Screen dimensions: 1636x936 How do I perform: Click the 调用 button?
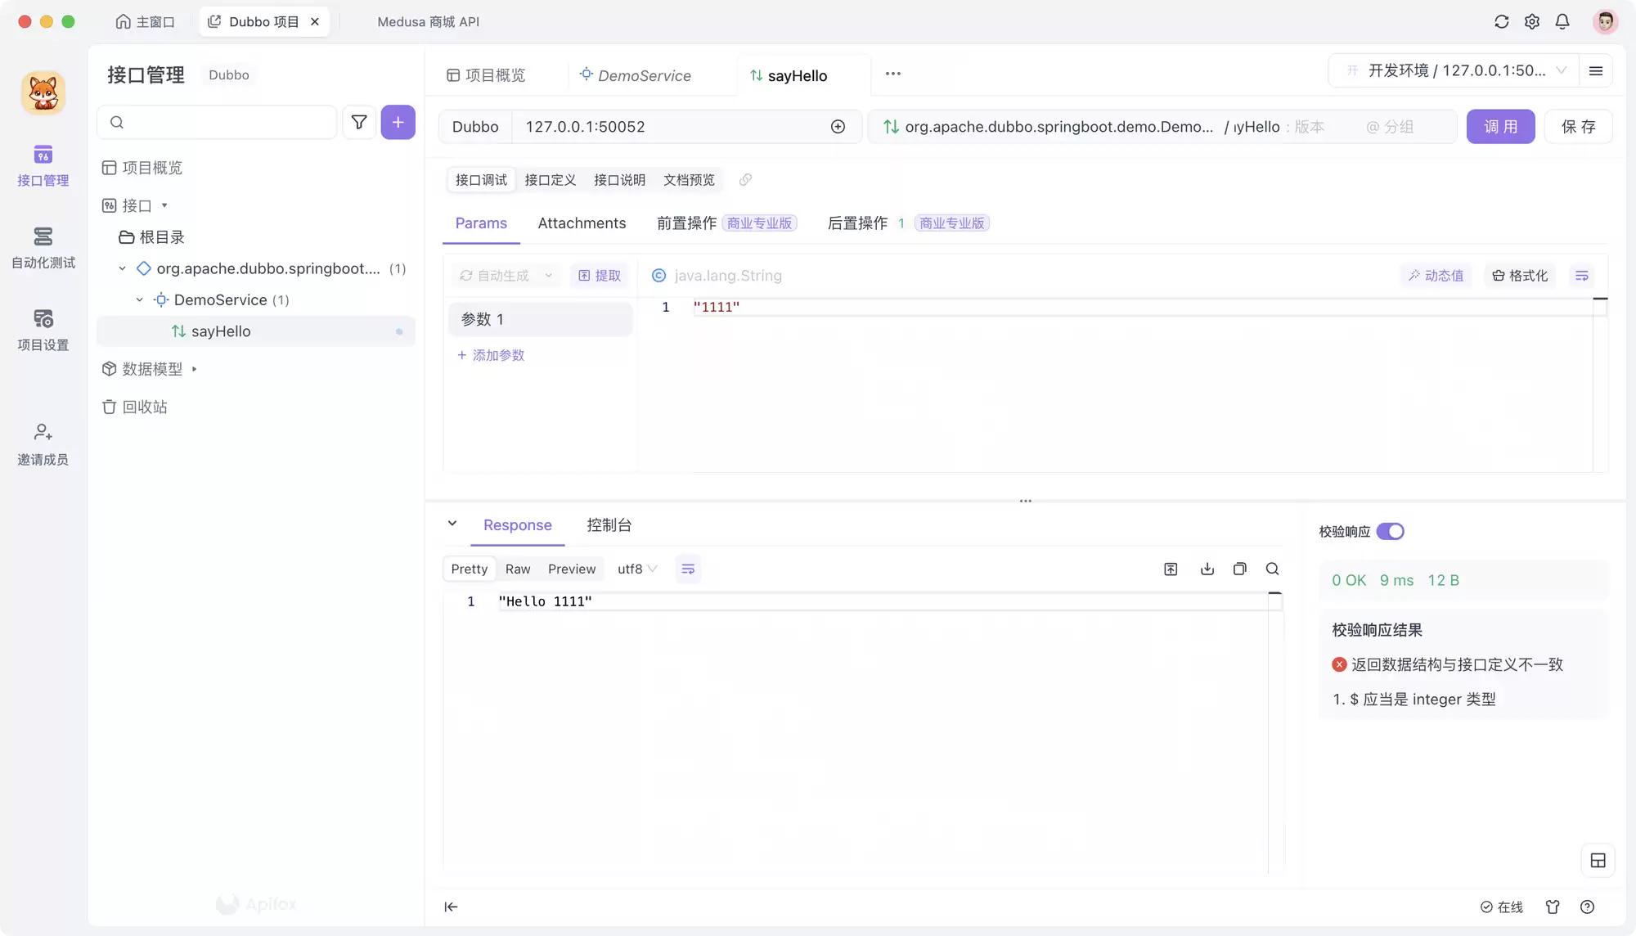pos(1500,127)
